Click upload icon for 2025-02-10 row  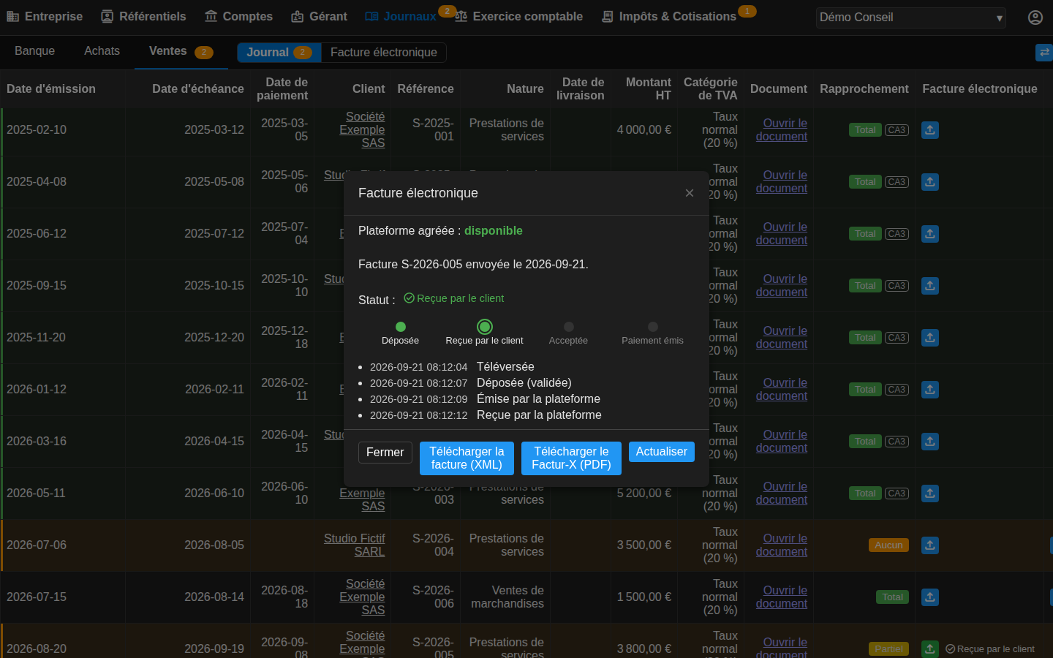[929, 130]
